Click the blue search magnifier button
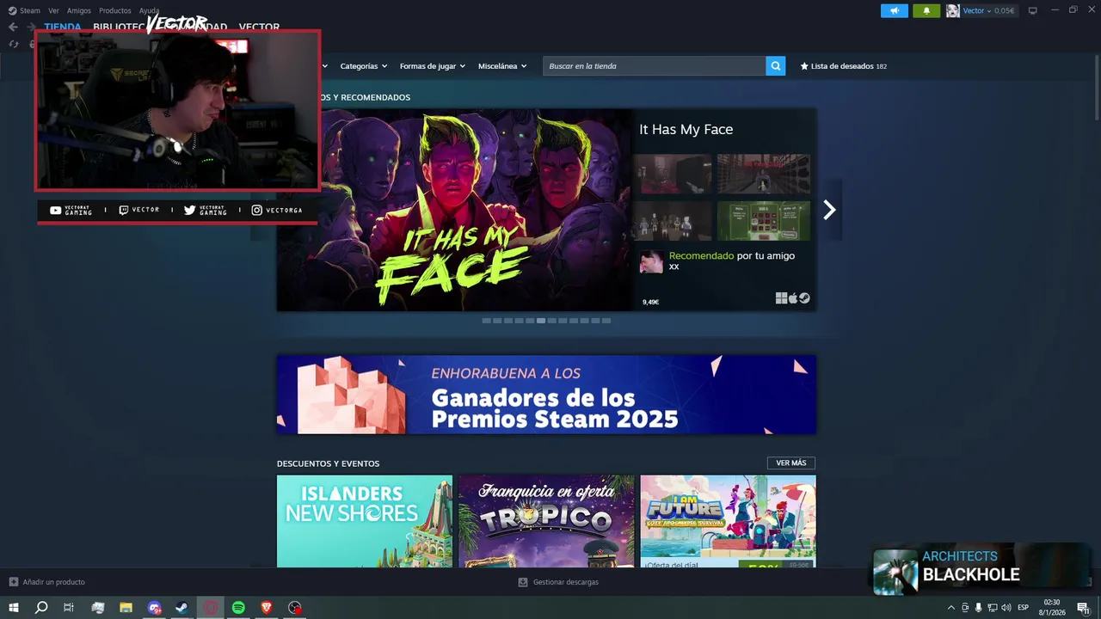The image size is (1101, 619). pos(776,66)
